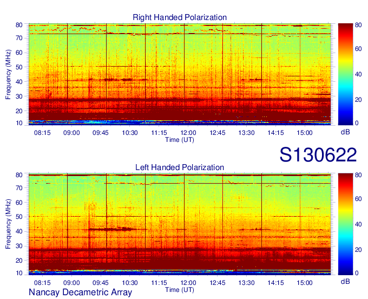Click the top plot's 70 MHz frequency tick

point(19,38)
